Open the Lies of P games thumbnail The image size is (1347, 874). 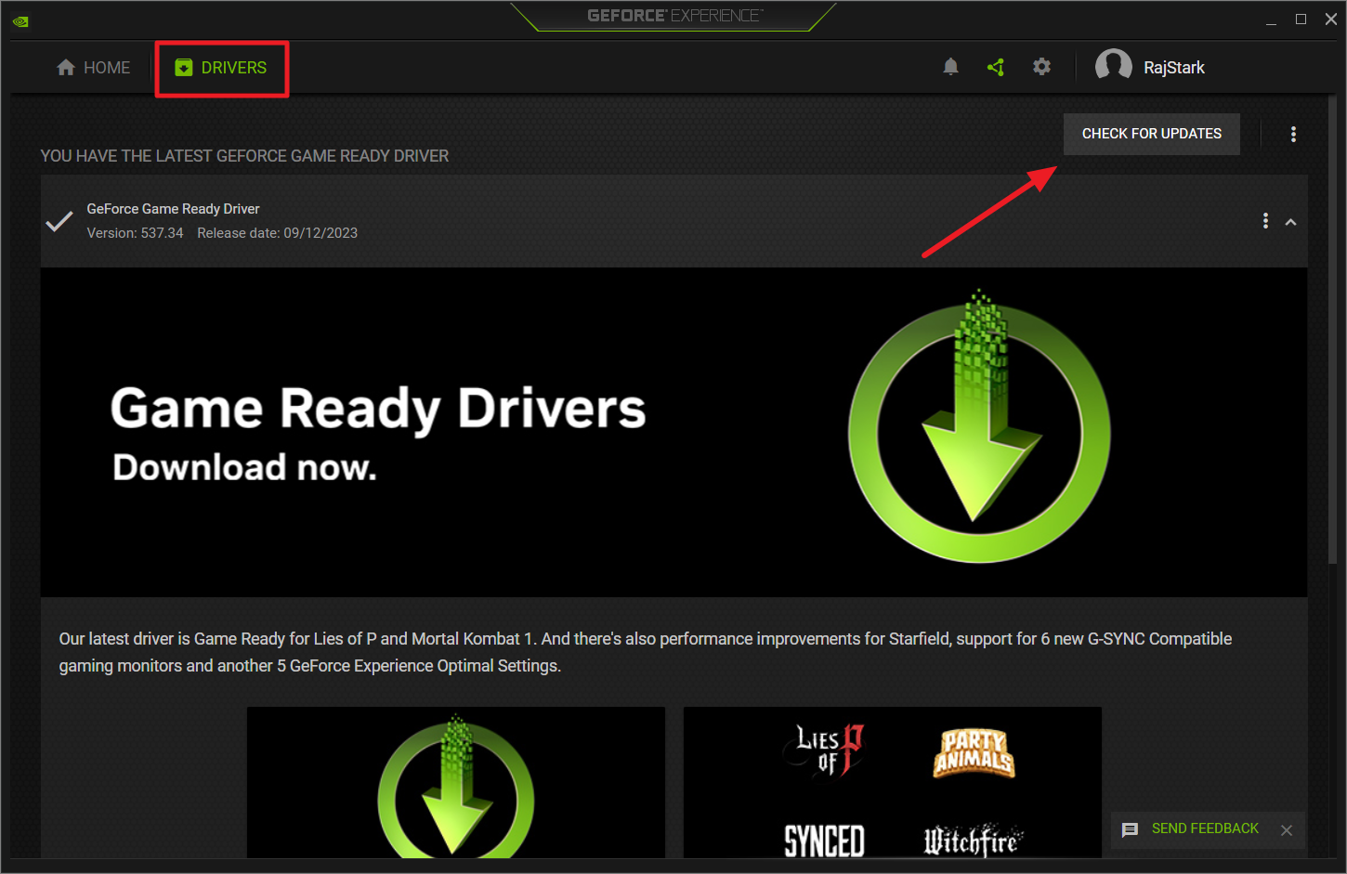893,782
